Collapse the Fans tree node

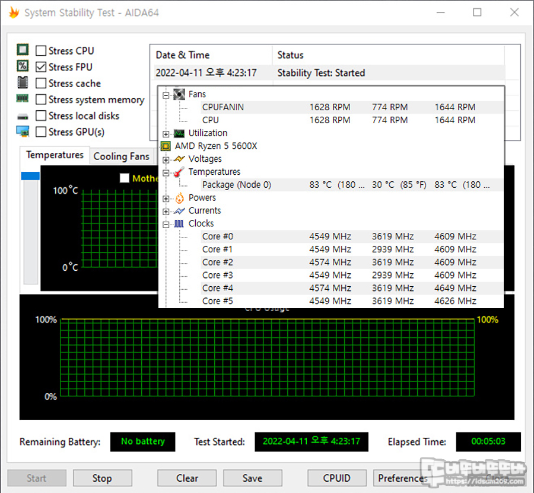point(166,95)
